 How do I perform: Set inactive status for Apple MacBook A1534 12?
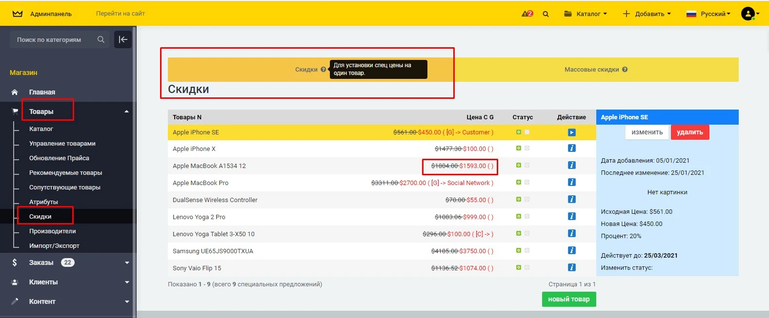[x=527, y=165]
